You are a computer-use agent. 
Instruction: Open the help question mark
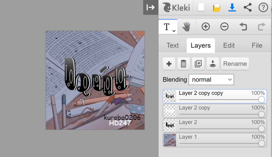(263, 7)
